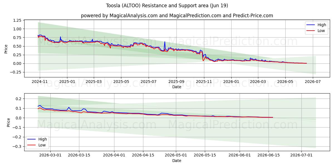334x167 pixels.
Task: Click the '2025-05' date label on top chart
Action: [x=121, y=82]
